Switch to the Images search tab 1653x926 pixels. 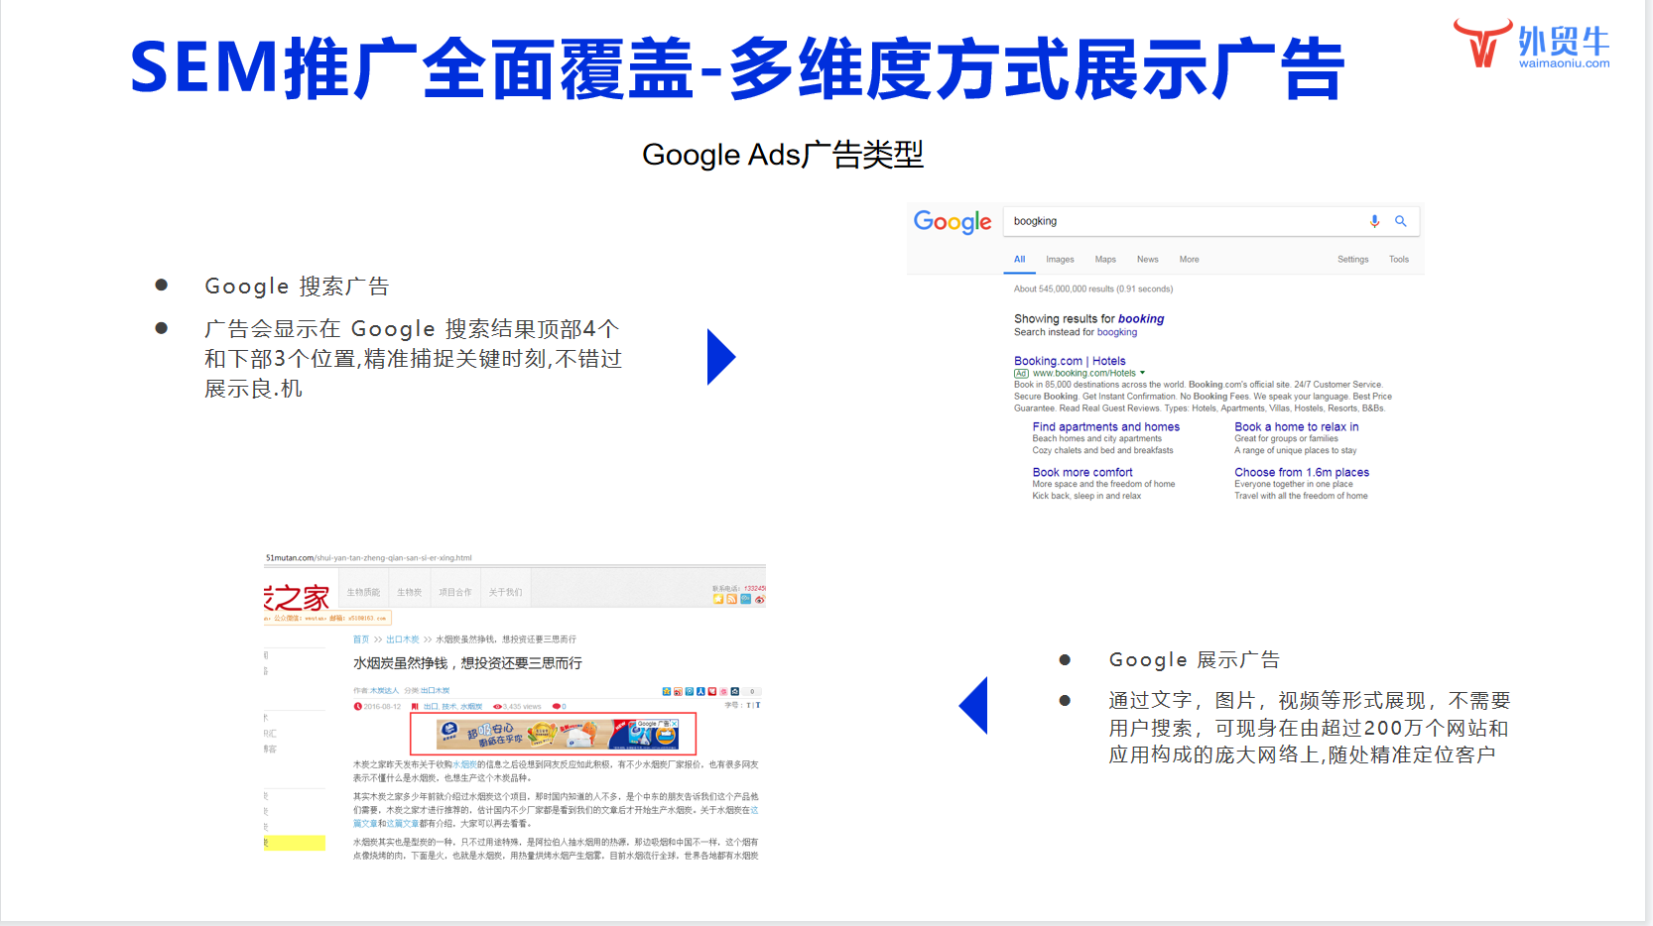pos(1060,259)
